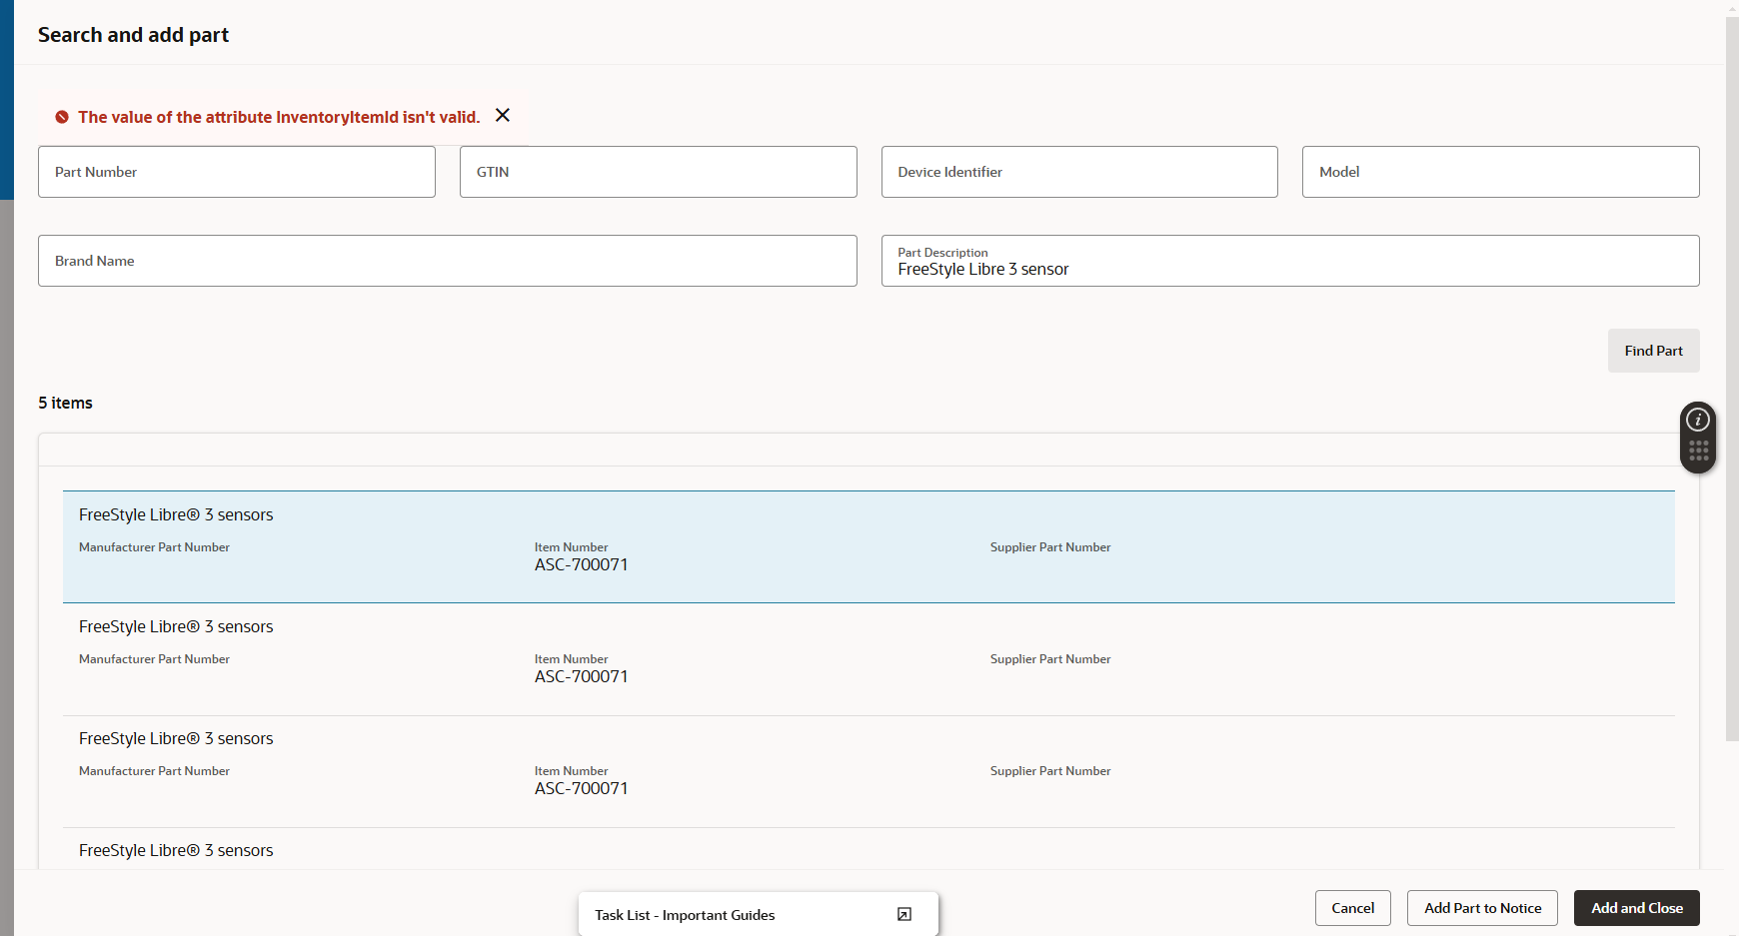Focus the Device Identifier field
1739x936 pixels.
(1078, 172)
